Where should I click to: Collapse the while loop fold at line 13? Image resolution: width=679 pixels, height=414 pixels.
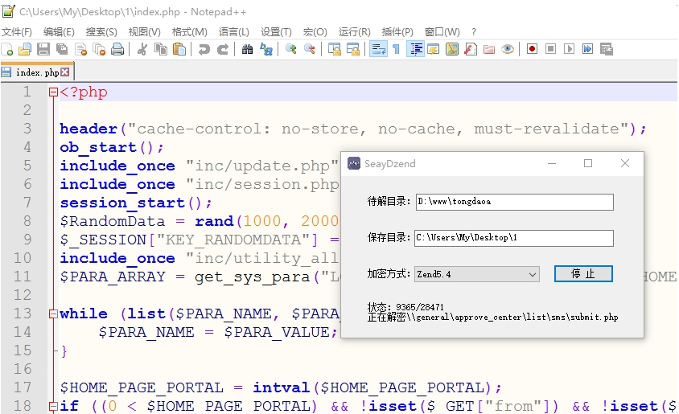(x=53, y=314)
